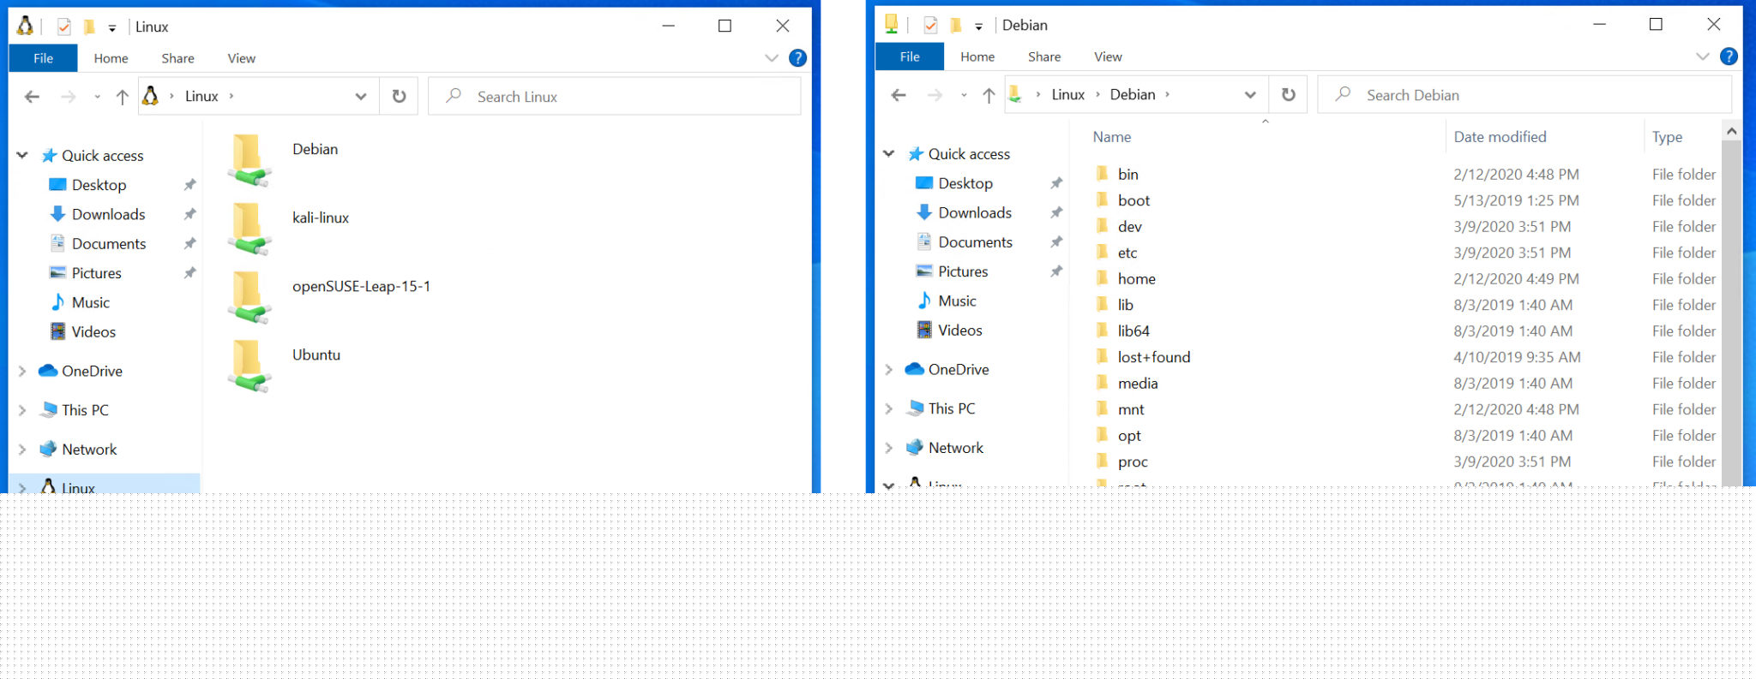Select the boot folder row
The image size is (1756, 679).
[x=1406, y=200]
